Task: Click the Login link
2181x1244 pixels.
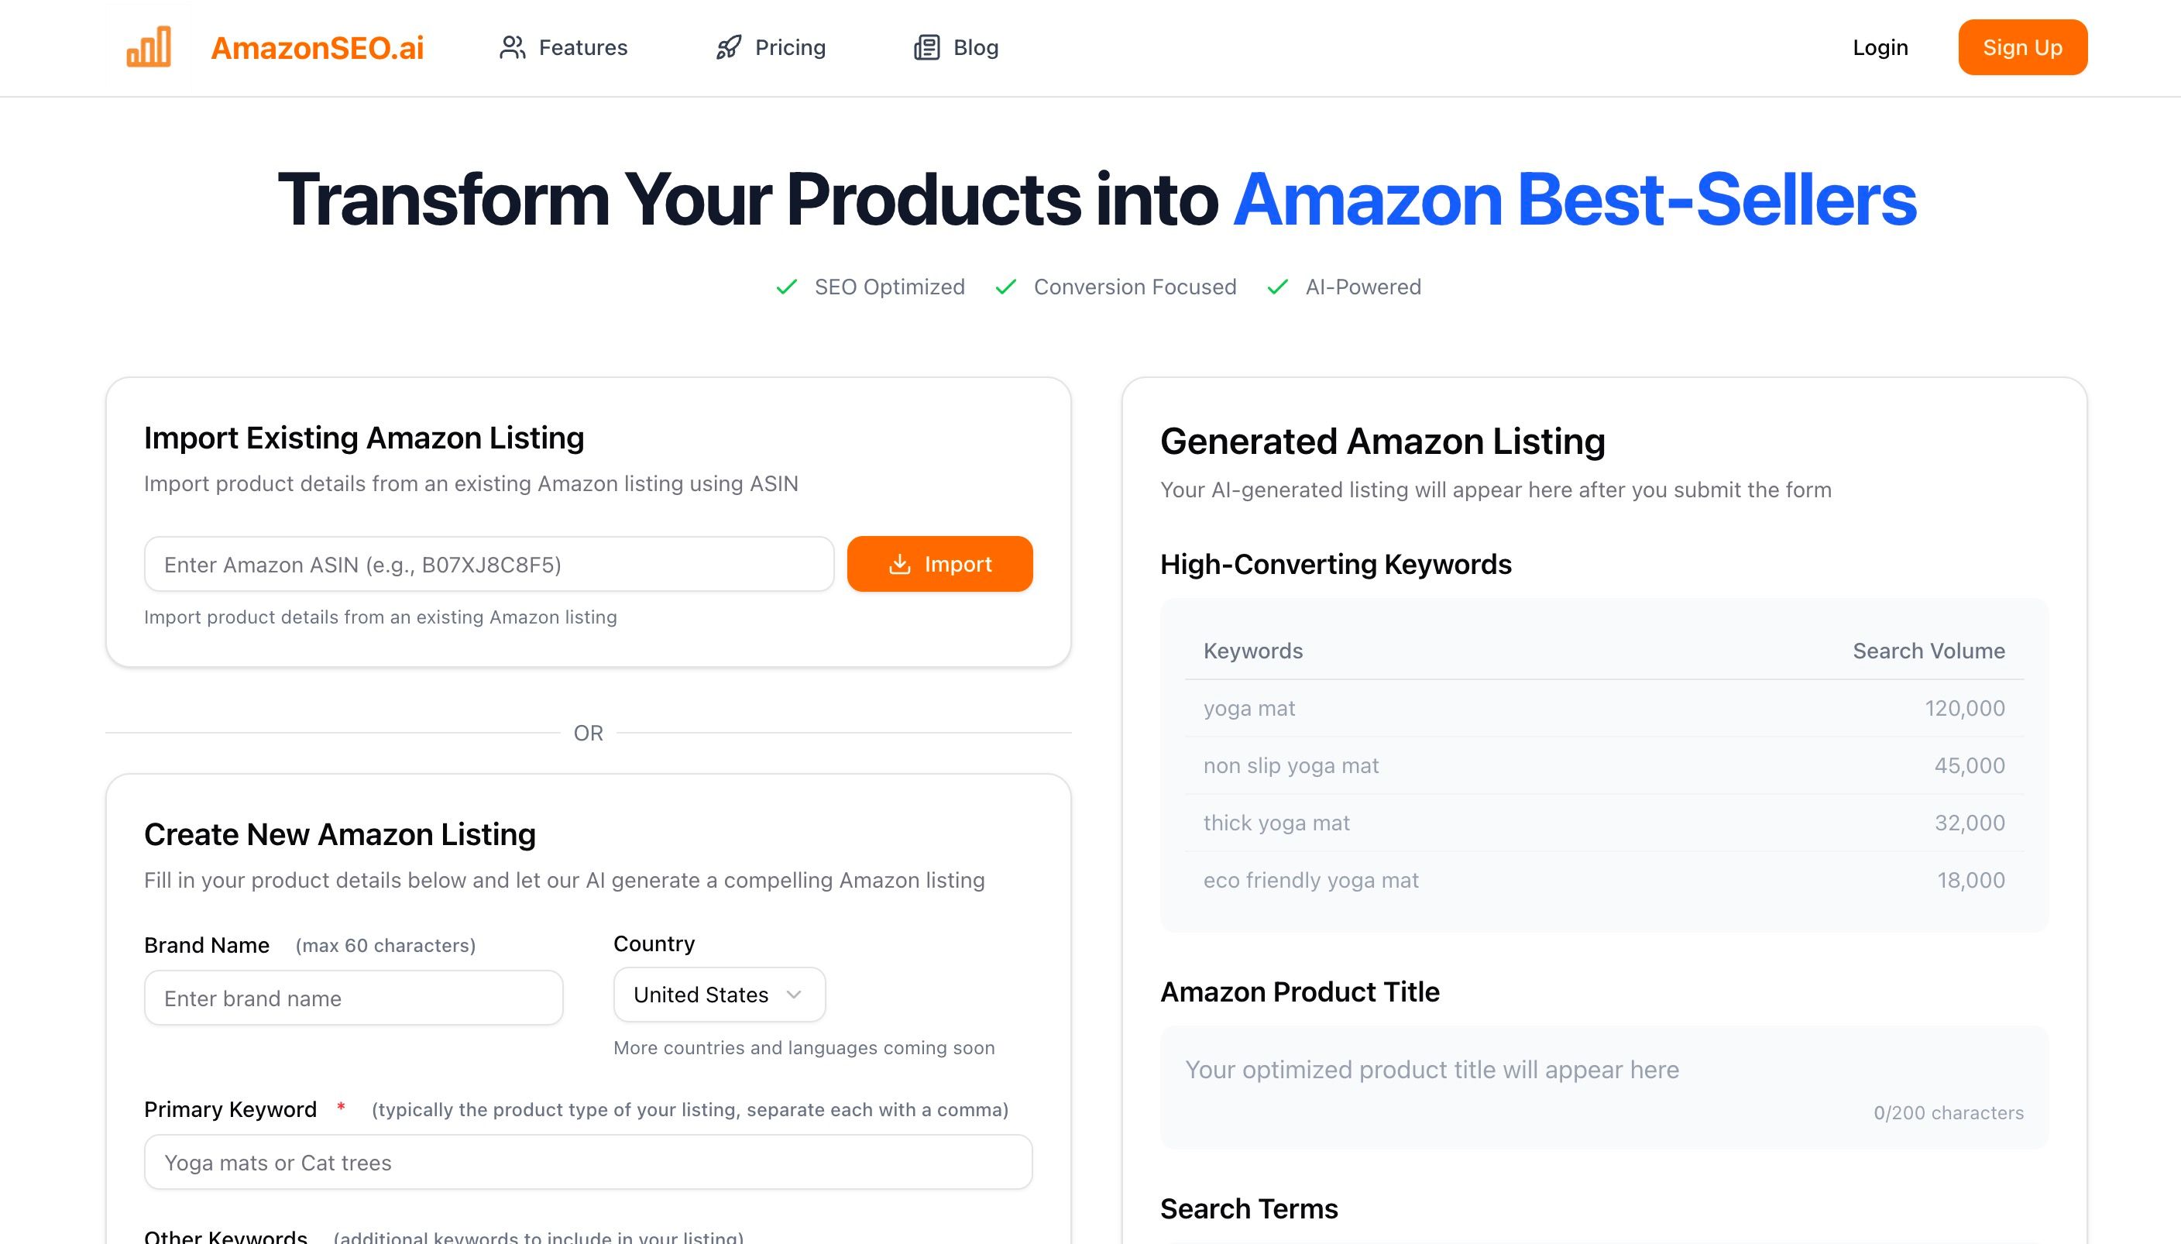Action: click(1880, 48)
